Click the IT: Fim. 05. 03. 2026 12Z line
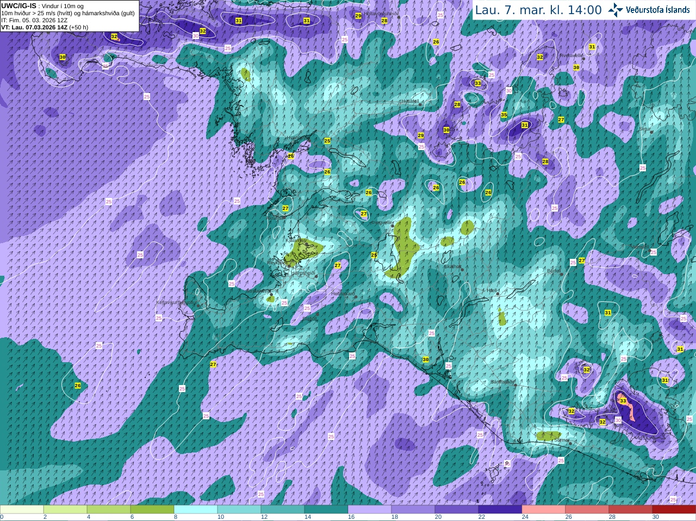 pos(34,20)
